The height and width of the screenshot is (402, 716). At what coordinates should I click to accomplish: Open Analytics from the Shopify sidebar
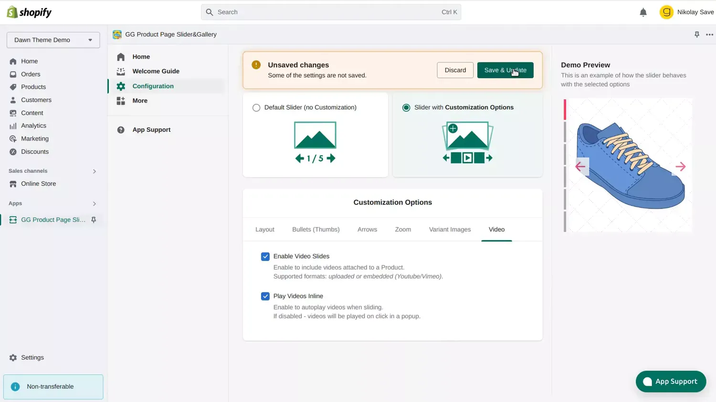(33, 125)
